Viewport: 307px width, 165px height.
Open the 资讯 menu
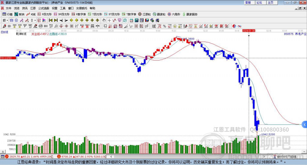point(25,8)
